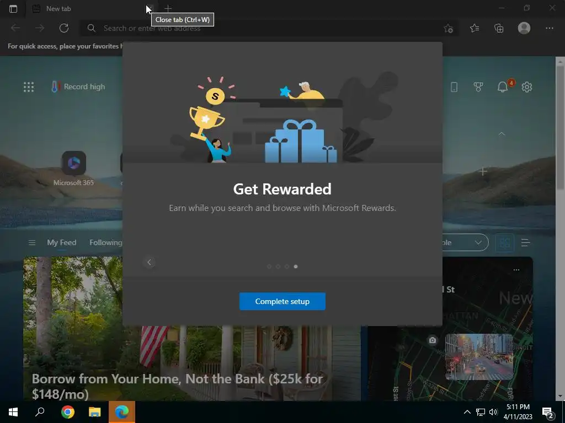Go to the previous onboarding slide

click(x=149, y=262)
